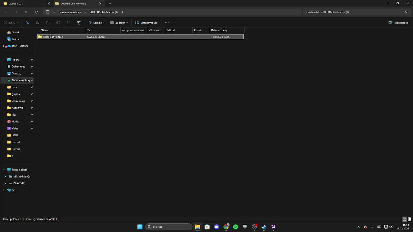Viewport: 413px width, 232px height.
Task: Refresh the current folder view
Action: click(37, 12)
